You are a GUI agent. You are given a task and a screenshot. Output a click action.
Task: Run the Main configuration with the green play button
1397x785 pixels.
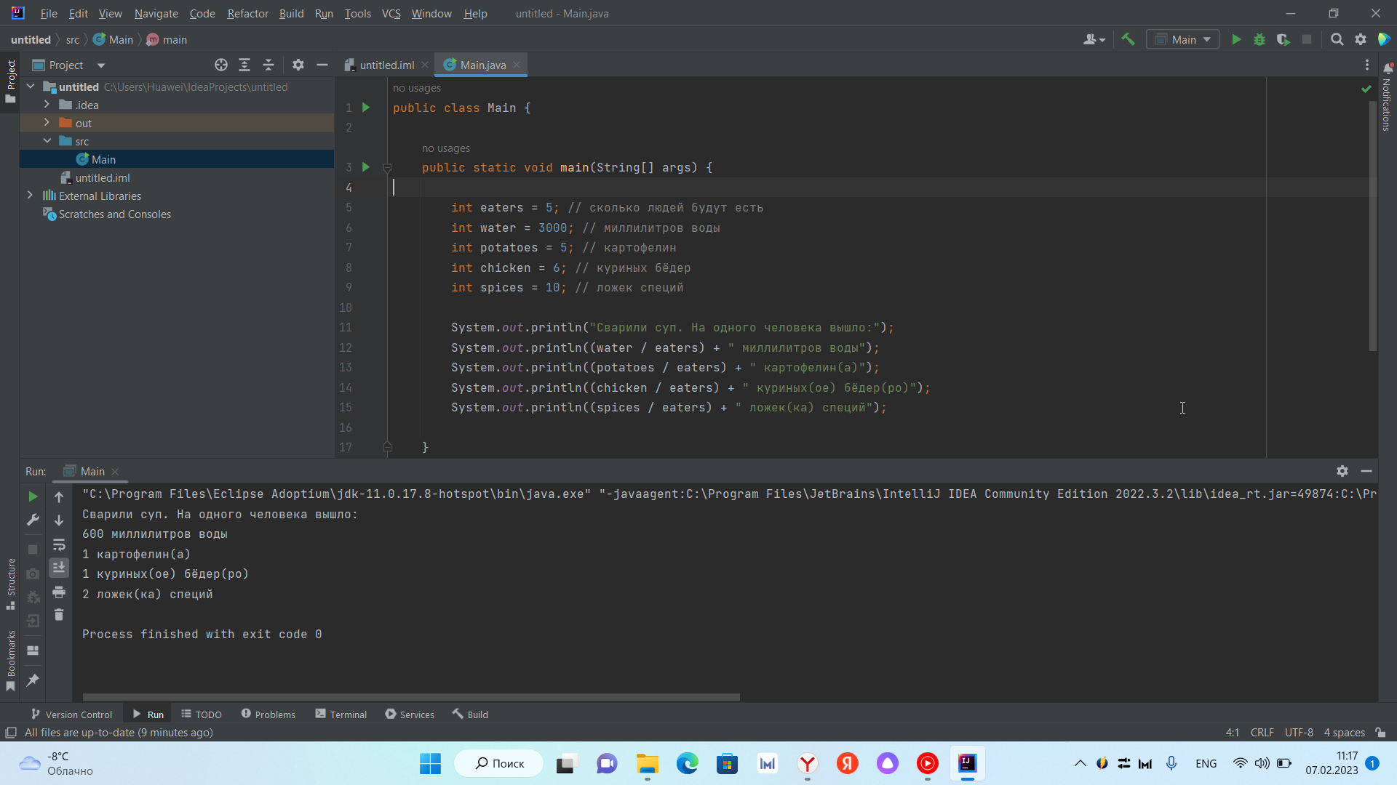coord(1236,39)
